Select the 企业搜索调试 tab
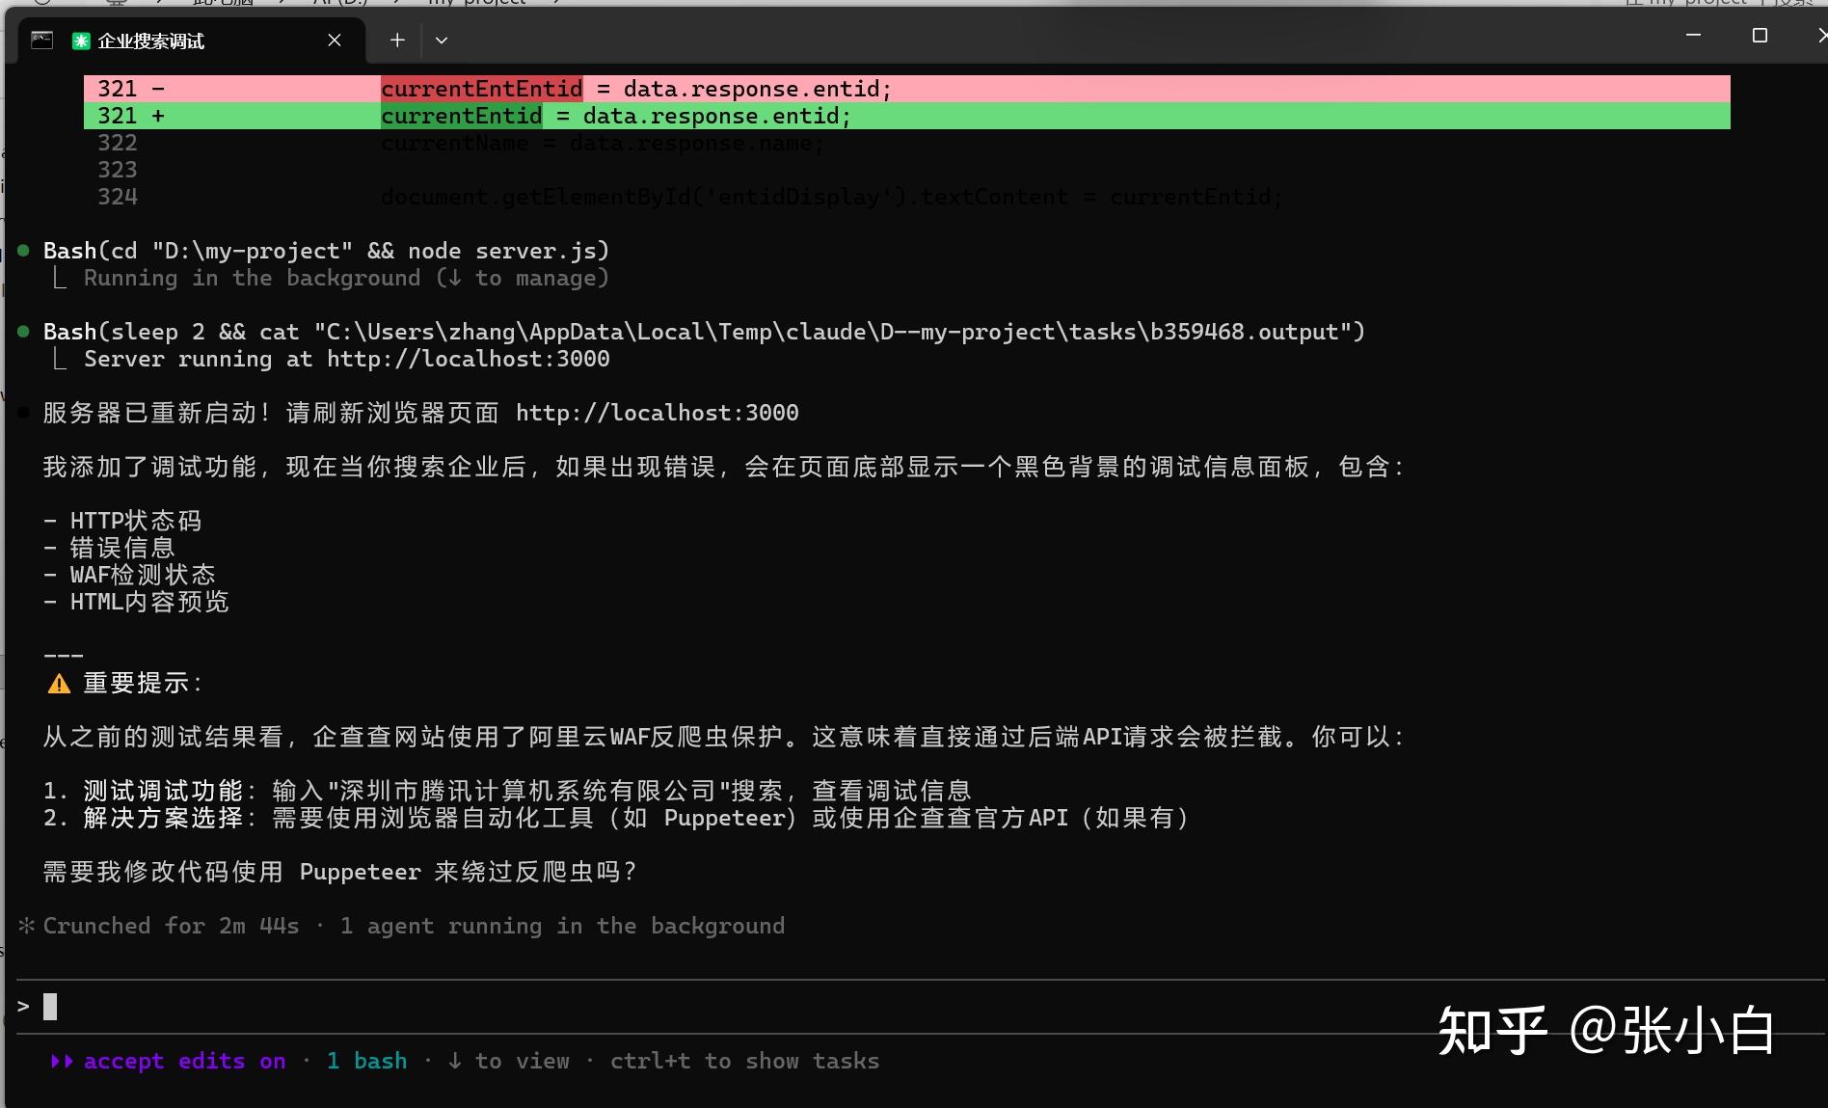This screenshot has width=1828, height=1108. coord(149,41)
